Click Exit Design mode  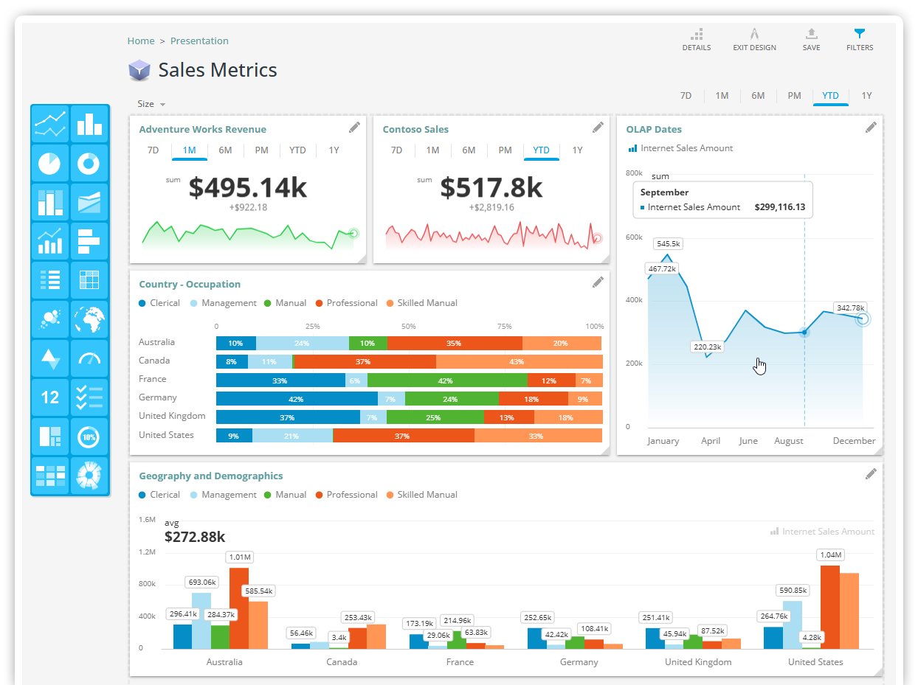pos(754,40)
